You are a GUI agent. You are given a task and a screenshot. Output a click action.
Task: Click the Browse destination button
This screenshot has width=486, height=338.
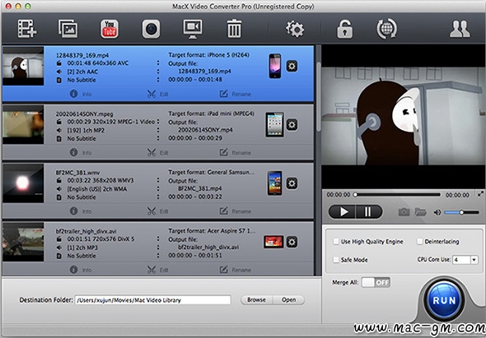[256, 299]
